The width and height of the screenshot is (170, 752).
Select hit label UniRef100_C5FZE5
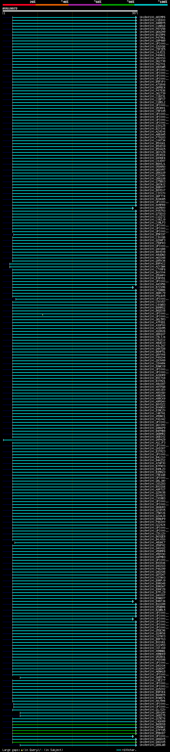(x=152, y=49)
